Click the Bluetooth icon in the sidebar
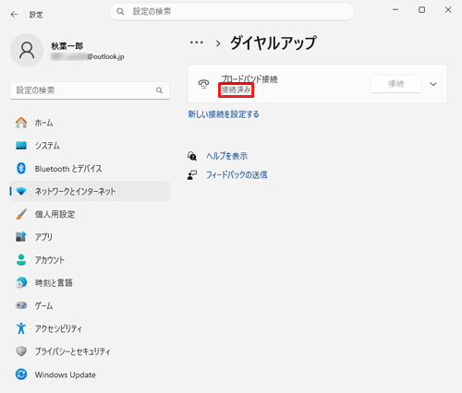The image size is (462, 393). (21, 168)
